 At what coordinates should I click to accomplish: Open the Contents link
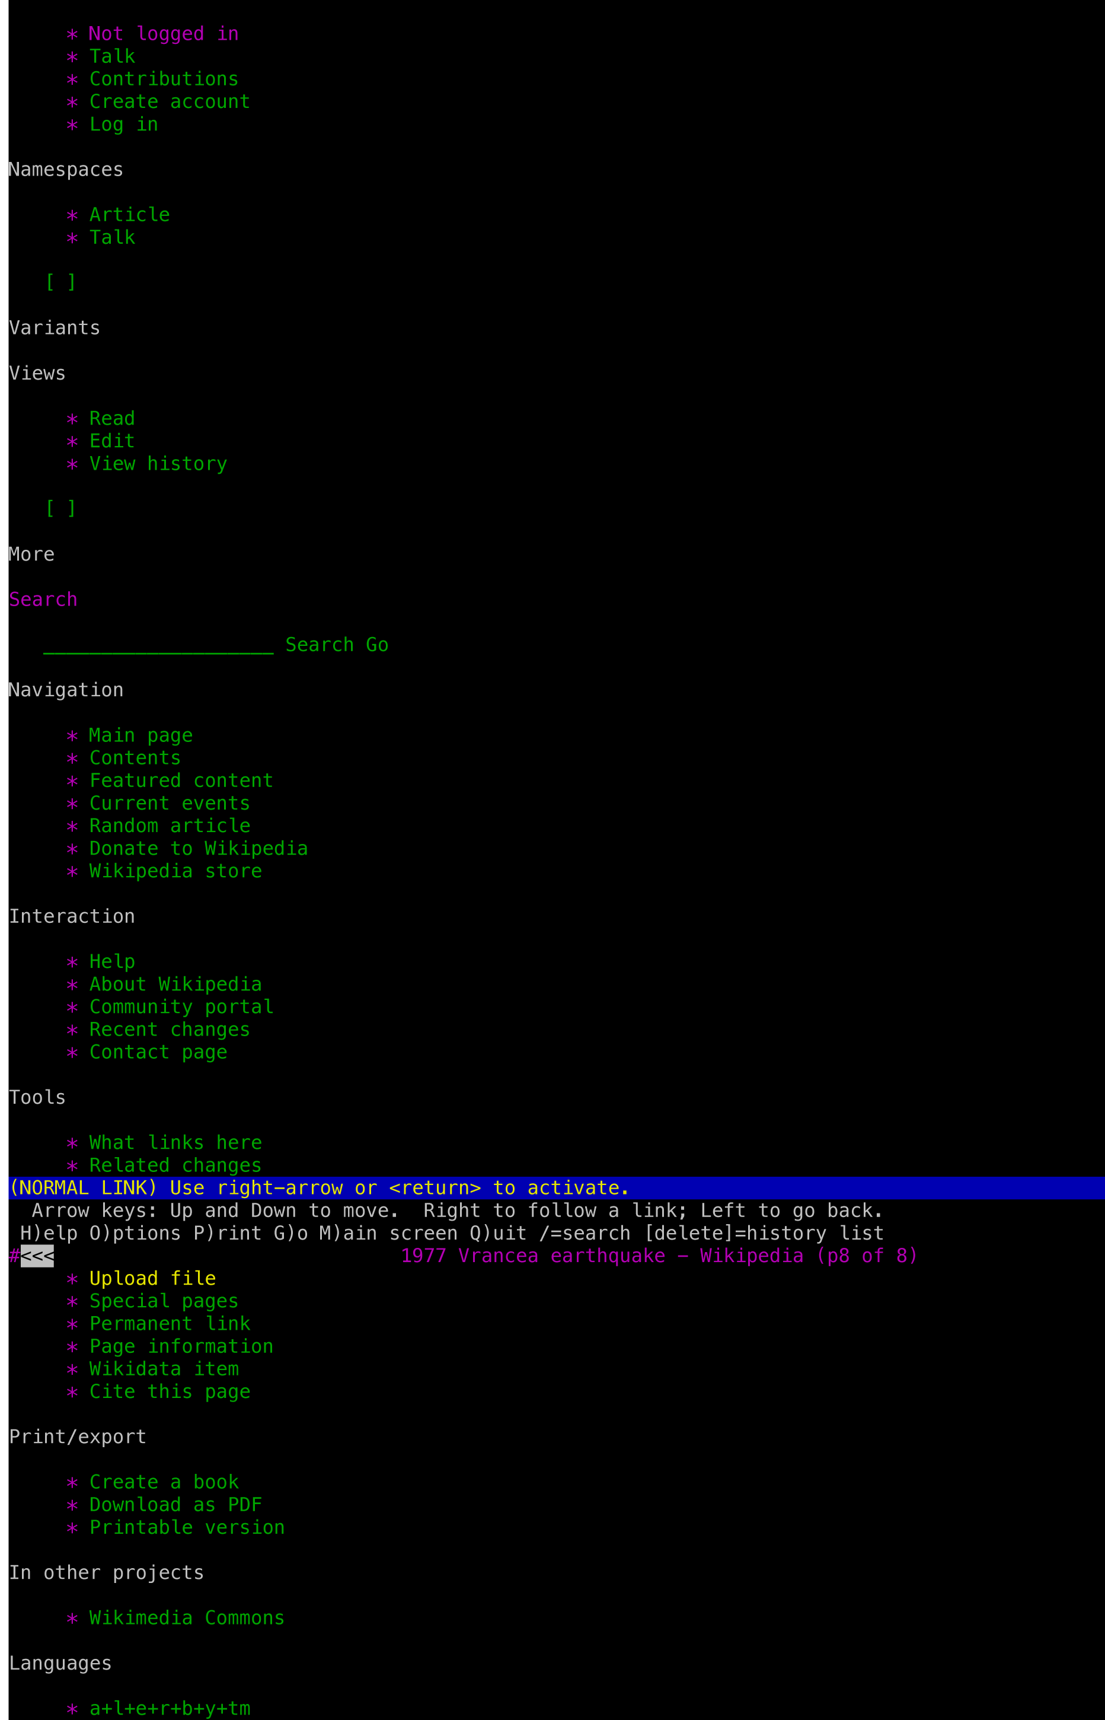pyautogui.click(x=135, y=758)
